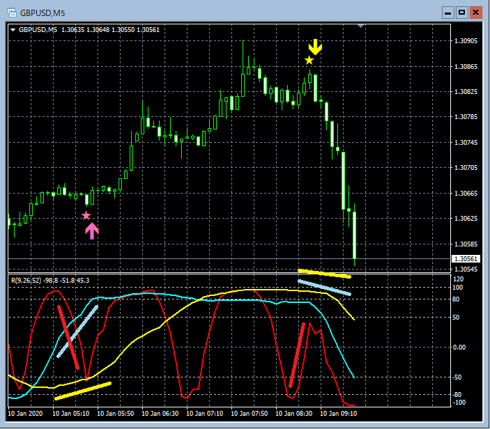Click the 1.30665 price scale label
The image size is (490, 429).
466,194
